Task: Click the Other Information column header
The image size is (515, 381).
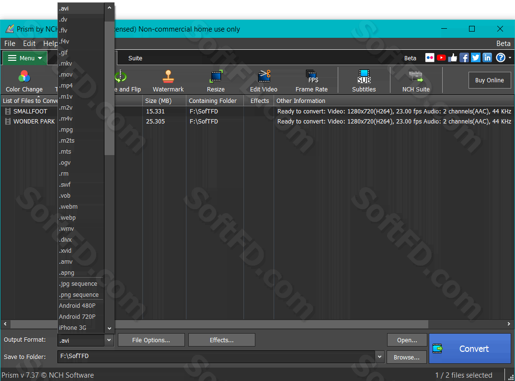Action: pos(394,101)
